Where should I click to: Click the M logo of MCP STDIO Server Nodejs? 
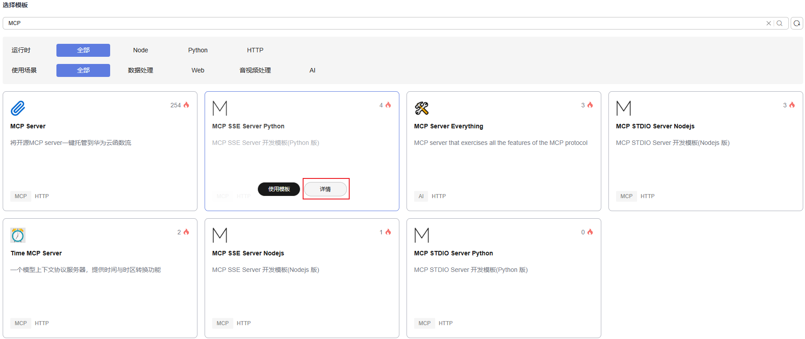click(x=623, y=108)
